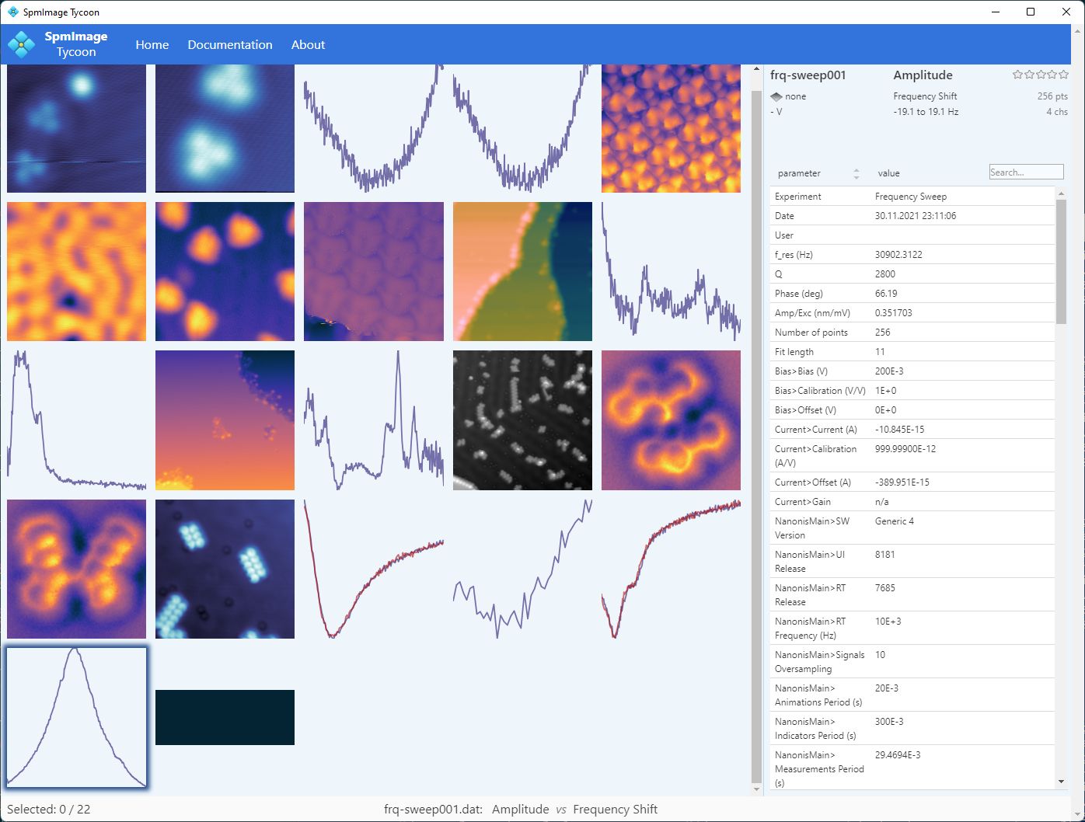Open the Documentation page
1085x822 pixels.
click(229, 45)
